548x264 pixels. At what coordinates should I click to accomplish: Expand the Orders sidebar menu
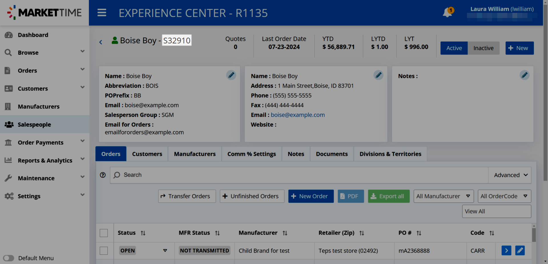pyautogui.click(x=82, y=69)
